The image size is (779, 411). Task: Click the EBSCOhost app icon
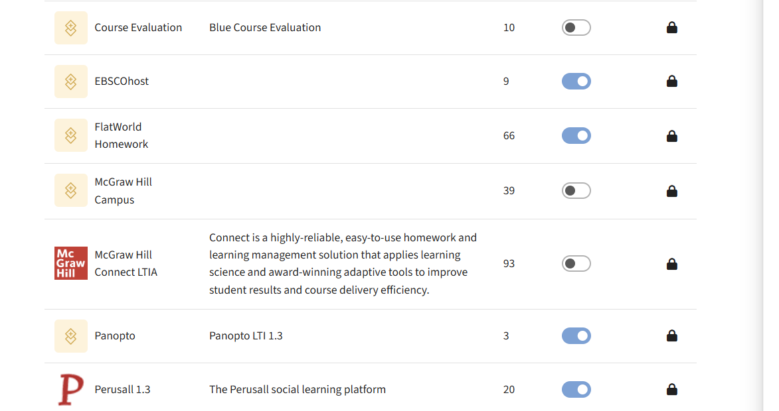pos(70,81)
